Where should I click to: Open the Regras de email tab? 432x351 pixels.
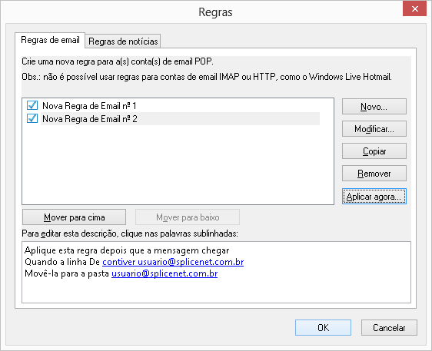[50, 40]
